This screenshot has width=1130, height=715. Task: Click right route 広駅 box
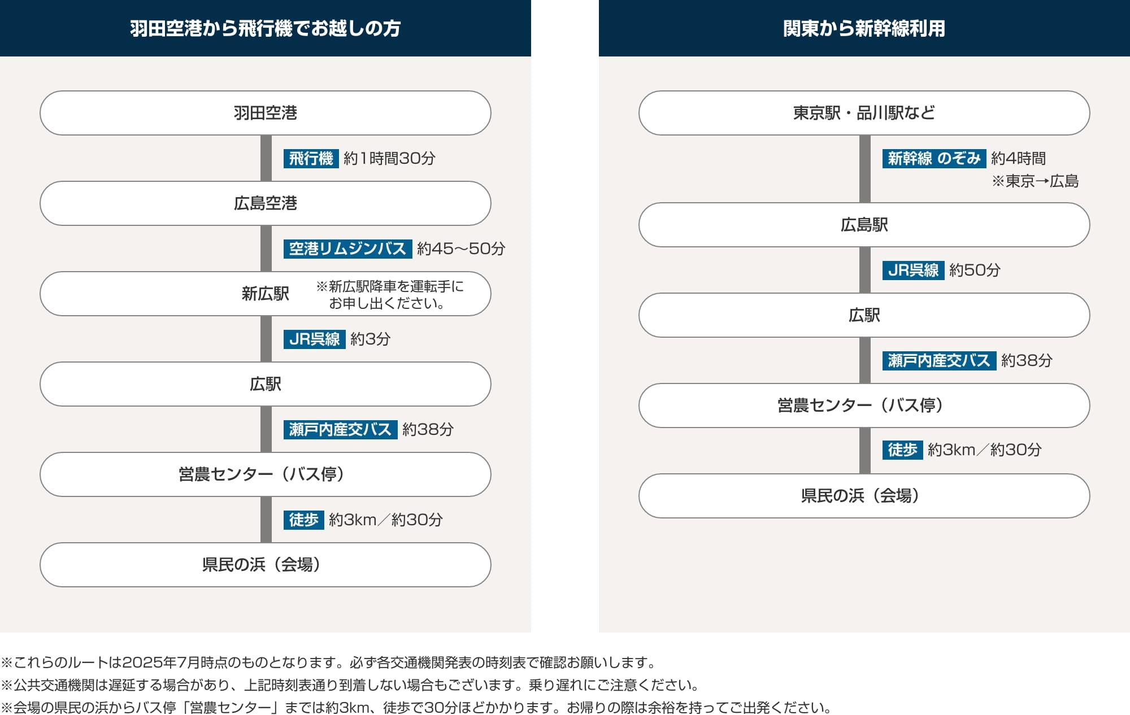click(x=864, y=315)
